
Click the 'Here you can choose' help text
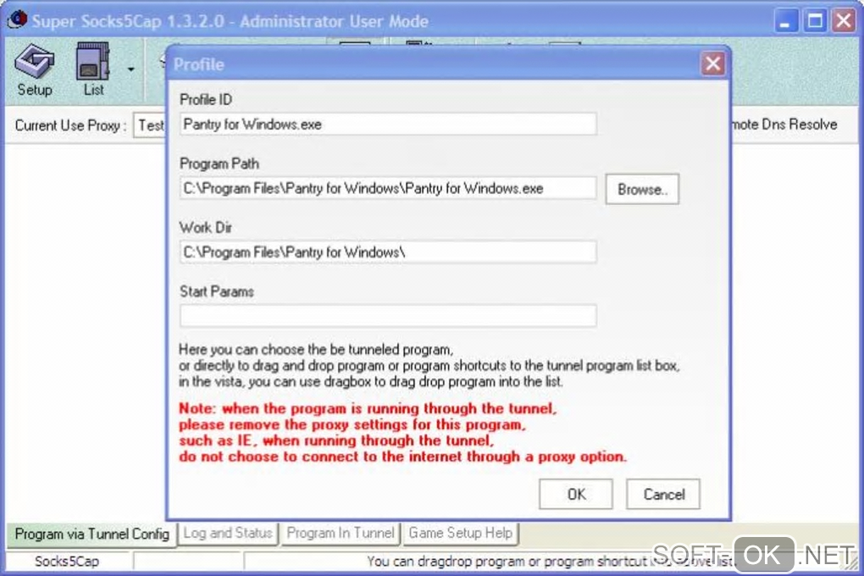[316, 350]
